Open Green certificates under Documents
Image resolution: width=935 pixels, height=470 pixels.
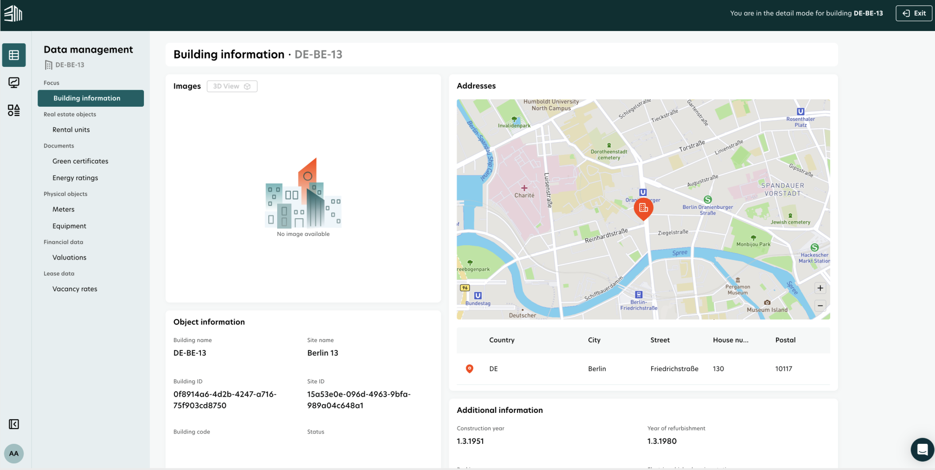click(x=80, y=161)
